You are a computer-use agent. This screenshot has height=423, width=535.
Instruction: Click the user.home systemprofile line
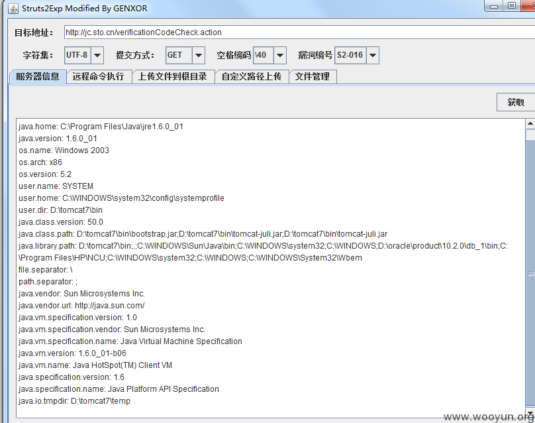(121, 198)
